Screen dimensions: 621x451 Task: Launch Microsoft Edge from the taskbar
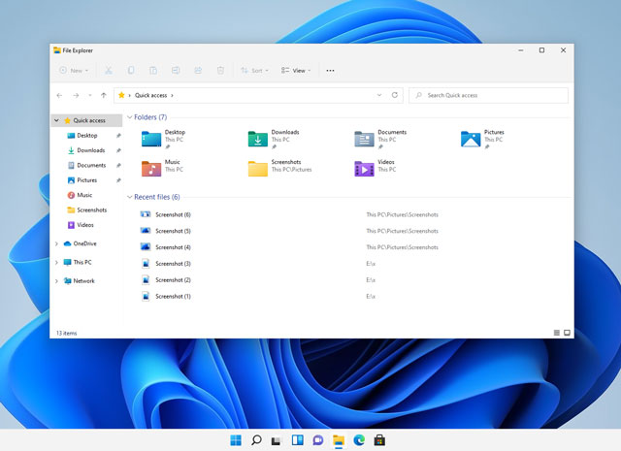pyautogui.click(x=359, y=440)
